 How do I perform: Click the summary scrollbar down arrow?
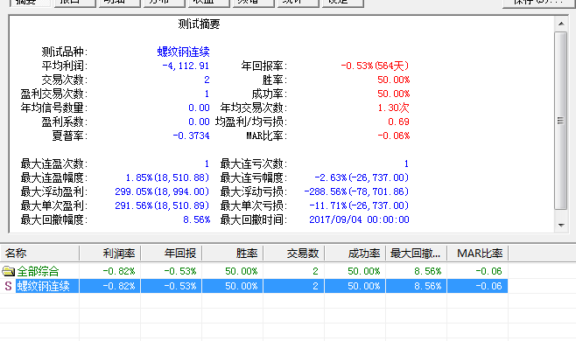pyautogui.click(x=561, y=225)
